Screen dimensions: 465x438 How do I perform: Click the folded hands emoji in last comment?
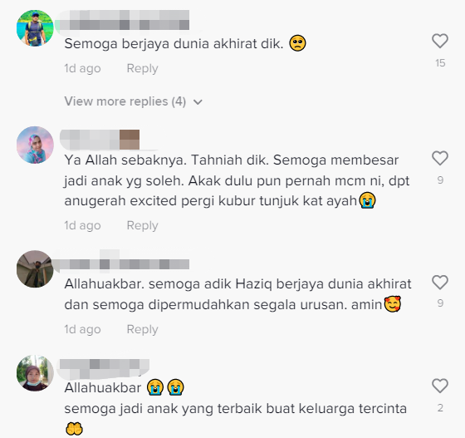(74, 429)
